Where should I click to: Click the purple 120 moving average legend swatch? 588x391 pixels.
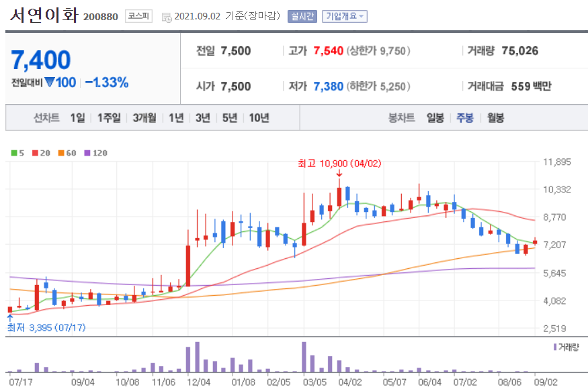(87, 153)
